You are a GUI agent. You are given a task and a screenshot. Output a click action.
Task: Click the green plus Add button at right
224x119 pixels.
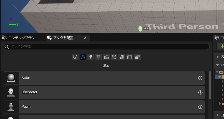(222, 46)
